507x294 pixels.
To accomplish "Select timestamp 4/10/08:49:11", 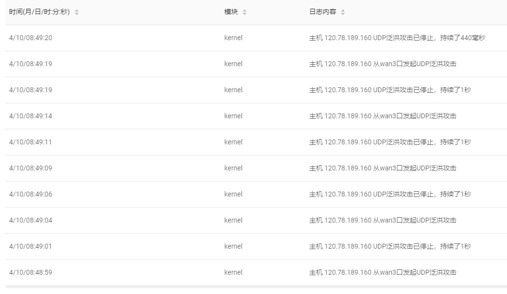I will (30, 142).
